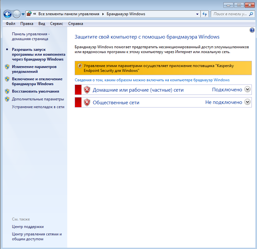This screenshot has height=249, width=257.
Task: Click the magnifier icon in the search box
Action: [251, 14]
